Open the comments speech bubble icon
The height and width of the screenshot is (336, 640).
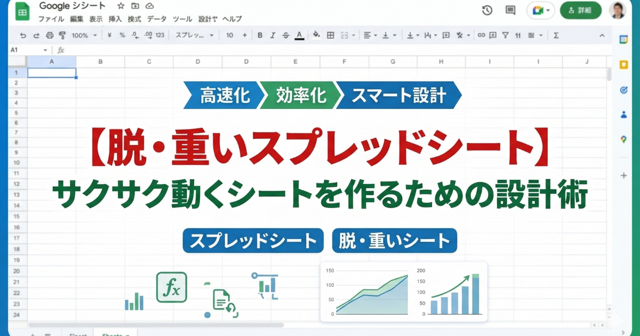510,10
